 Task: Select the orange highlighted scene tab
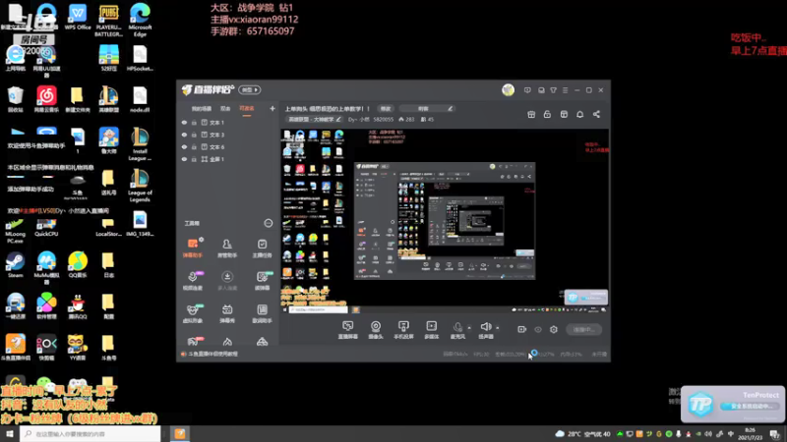(x=247, y=109)
